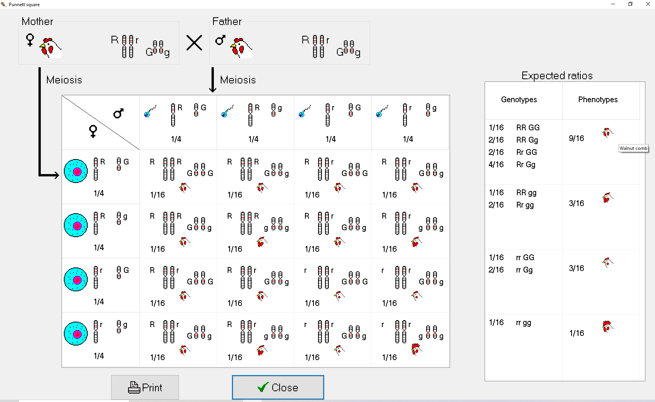This screenshot has width=655, height=402.
Task: Click the 'Expected ratios' heading
Action: pyautogui.click(x=557, y=76)
